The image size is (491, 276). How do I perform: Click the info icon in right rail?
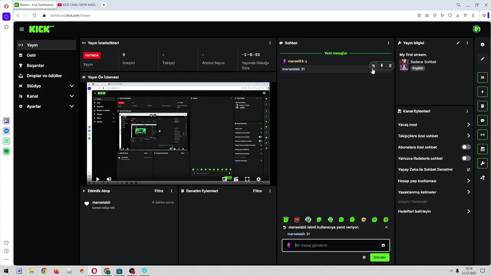tap(483, 45)
